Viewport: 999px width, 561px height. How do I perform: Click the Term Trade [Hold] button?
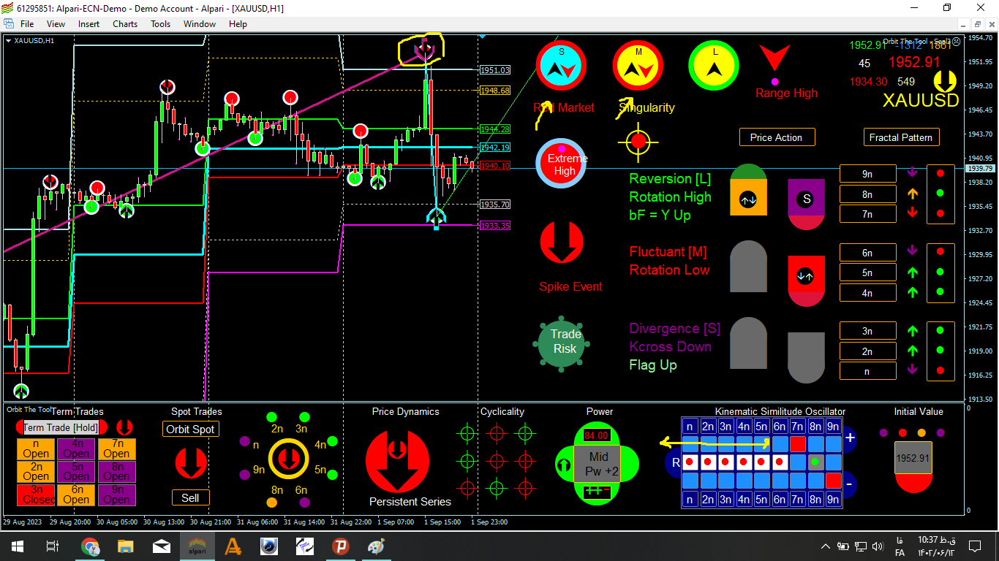pos(61,428)
